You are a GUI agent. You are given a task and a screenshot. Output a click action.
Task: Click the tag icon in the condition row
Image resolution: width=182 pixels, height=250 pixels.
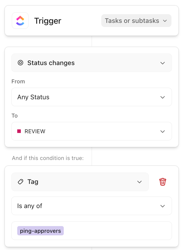pos(20,182)
